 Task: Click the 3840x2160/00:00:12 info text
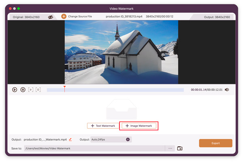click(159, 17)
